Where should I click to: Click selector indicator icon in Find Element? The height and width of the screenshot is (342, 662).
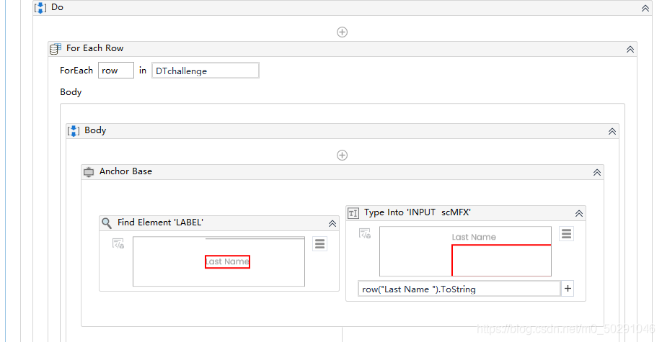(118, 243)
